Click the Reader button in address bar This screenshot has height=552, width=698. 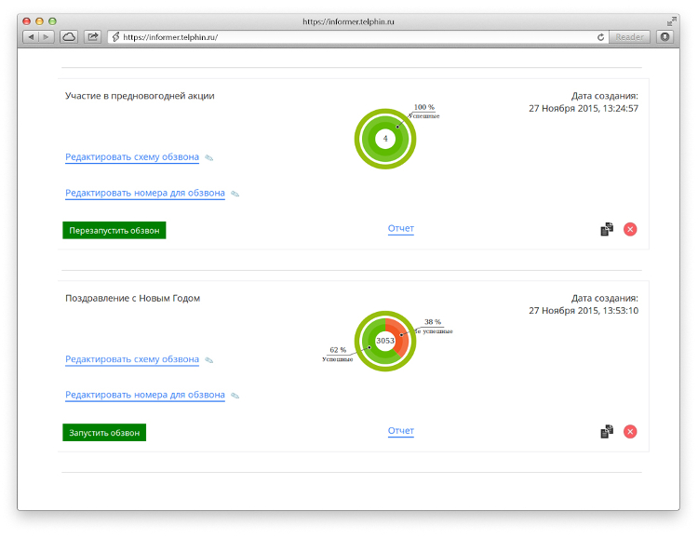click(x=630, y=37)
